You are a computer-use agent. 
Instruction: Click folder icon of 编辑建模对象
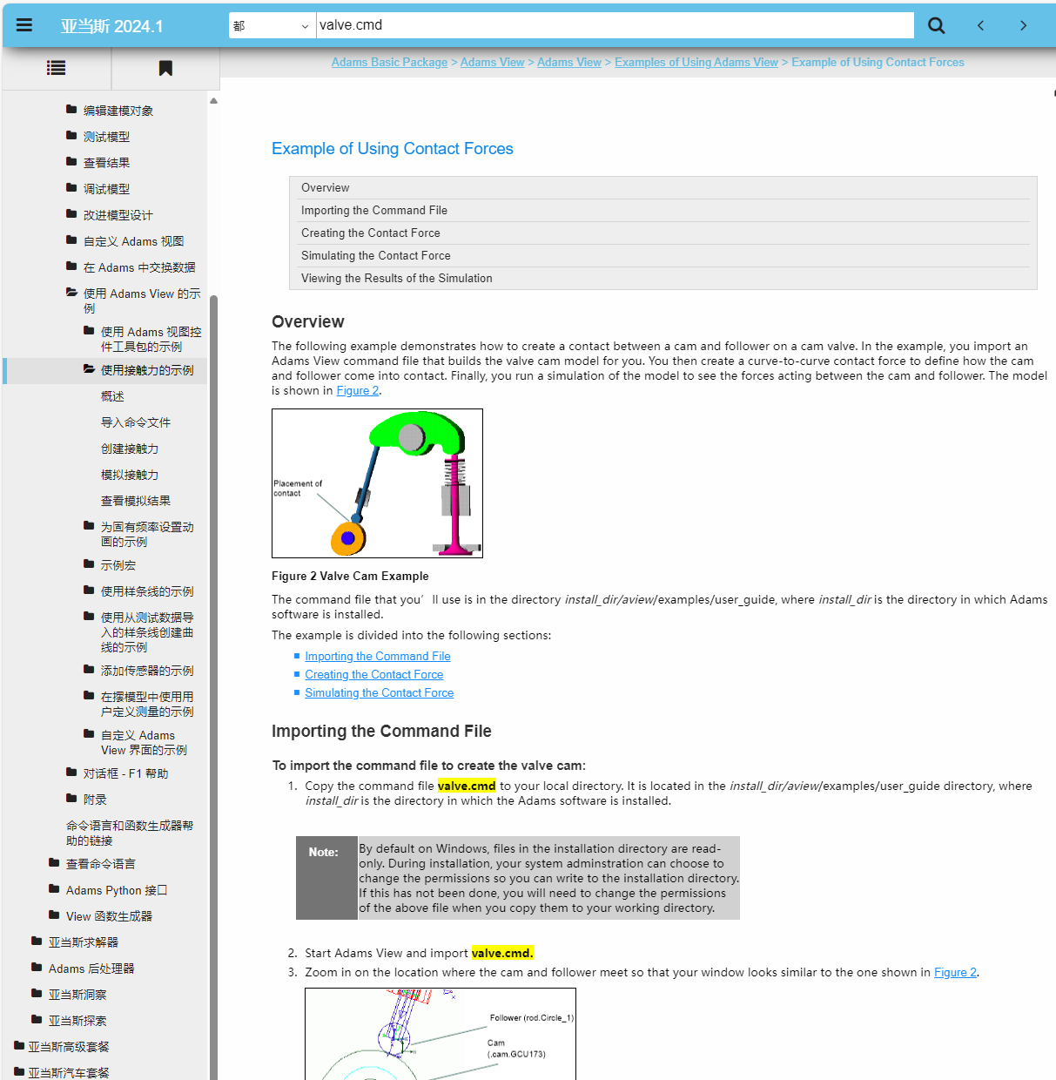tap(71, 110)
